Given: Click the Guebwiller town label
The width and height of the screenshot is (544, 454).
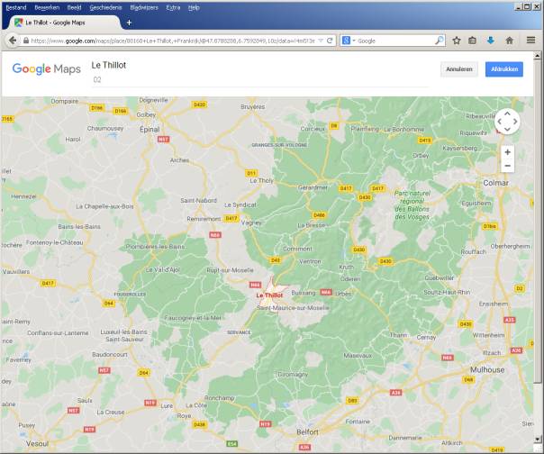Looking at the screenshot, I should [440, 277].
